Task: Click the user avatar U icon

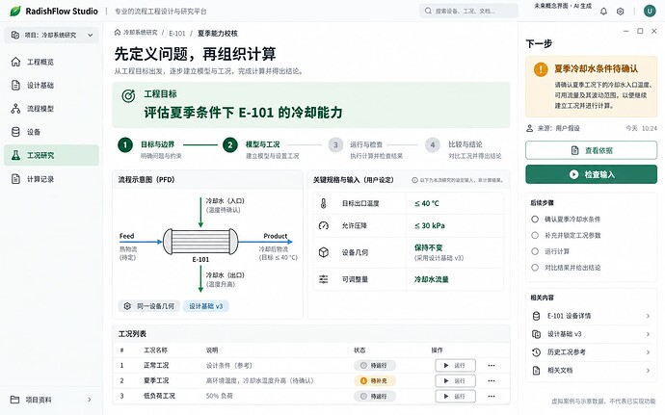Action: click(650, 11)
